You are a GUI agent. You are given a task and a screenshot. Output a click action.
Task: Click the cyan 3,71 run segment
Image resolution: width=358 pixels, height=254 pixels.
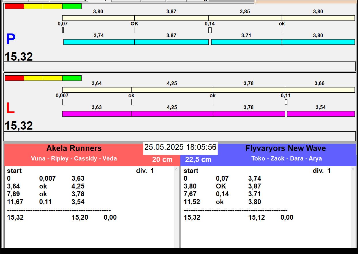246,42
